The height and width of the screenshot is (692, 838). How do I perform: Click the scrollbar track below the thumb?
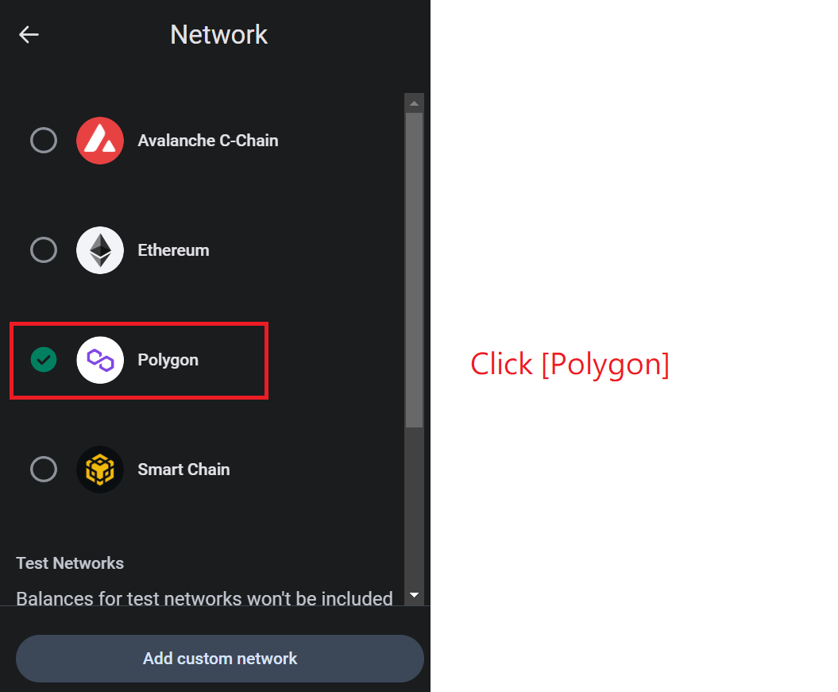[x=414, y=507]
